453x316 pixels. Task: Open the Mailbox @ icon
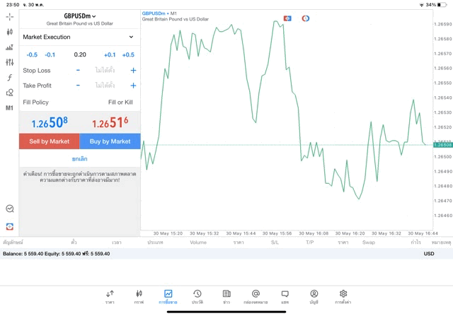(256, 296)
